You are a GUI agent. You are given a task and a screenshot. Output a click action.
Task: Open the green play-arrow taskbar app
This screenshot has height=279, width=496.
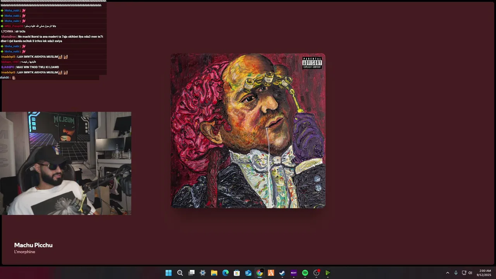click(x=328, y=273)
